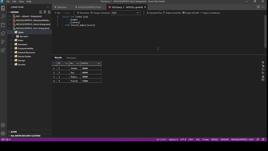Click the New Connection icon in Servers

pyautogui.click(x=41, y=12)
